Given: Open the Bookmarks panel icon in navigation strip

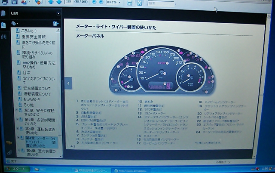Looking at the screenshot, I should (x=3, y=25).
